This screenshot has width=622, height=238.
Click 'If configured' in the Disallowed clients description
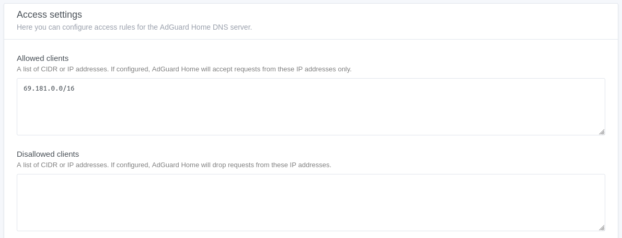tap(130, 165)
